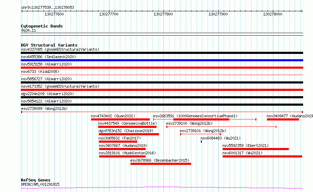313x192 pixels.
Task: Click the nsv6733 (Kidd2008) label
Action: 40,72
